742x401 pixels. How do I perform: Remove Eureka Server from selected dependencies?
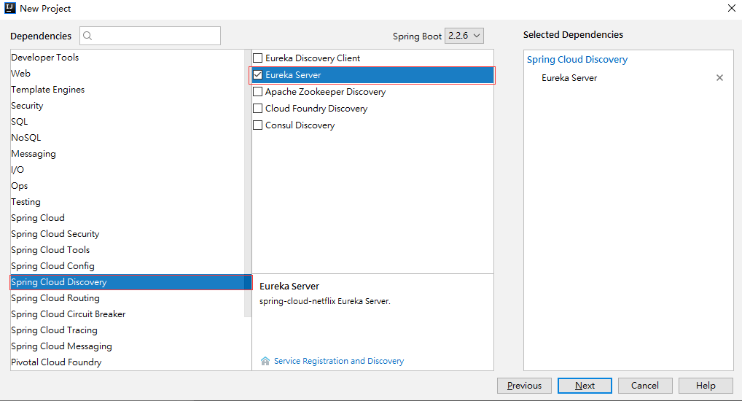coord(719,78)
